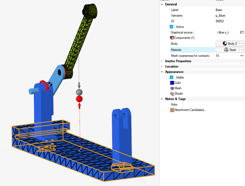Click the mesh coarseness slider icon
The height and width of the screenshot is (186, 245).
pyautogui.click(x=242, y=56)
